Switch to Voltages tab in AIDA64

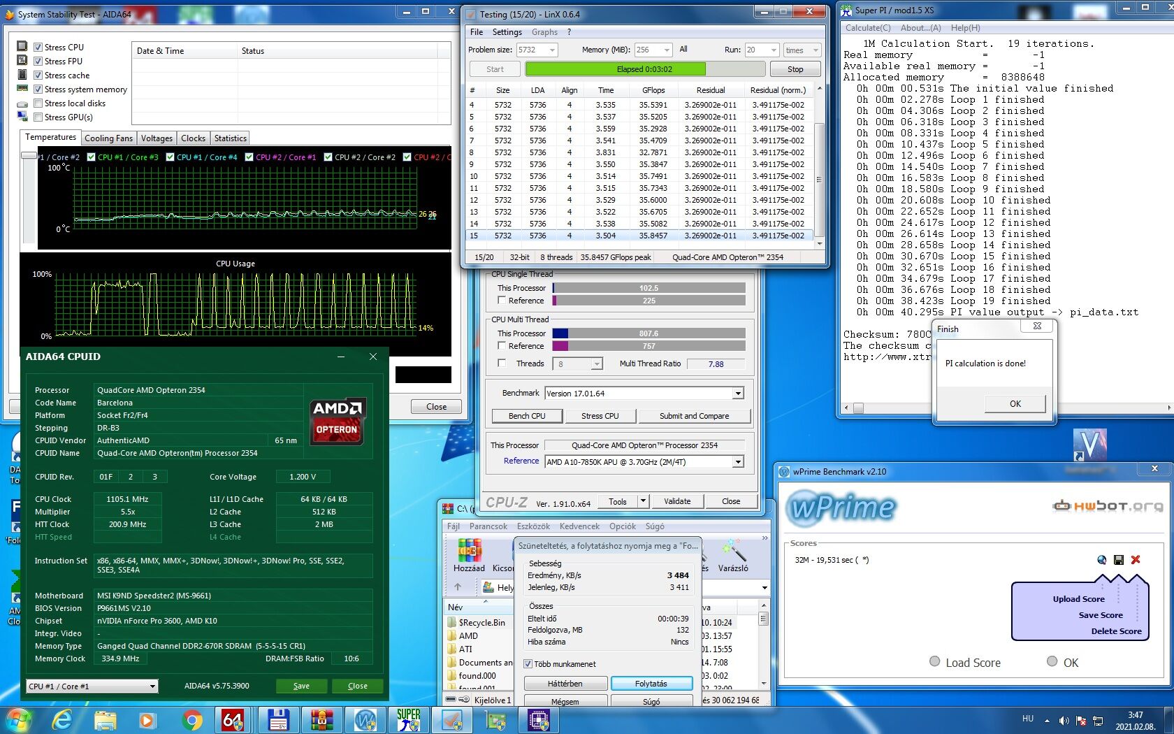click(x=157, y=138)
